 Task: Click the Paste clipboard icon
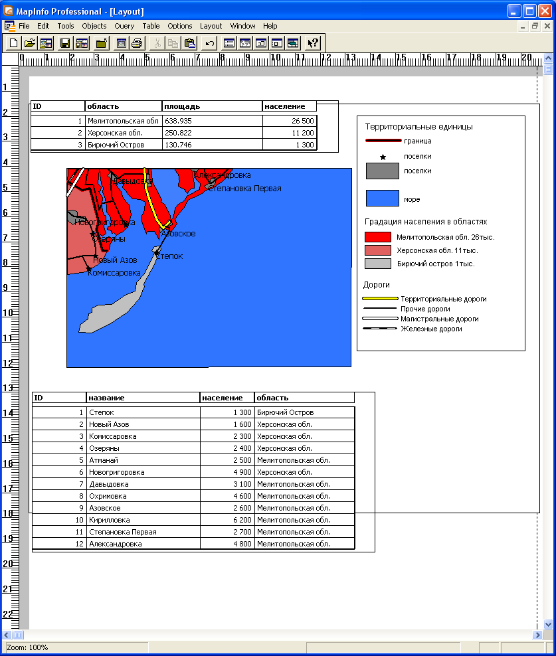(x=190, y=43)
